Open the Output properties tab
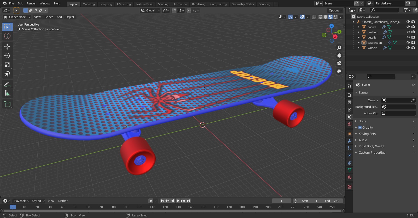 [x=350, y=102]
